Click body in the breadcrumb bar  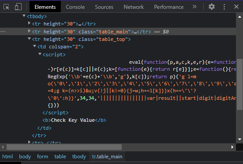click(x=25, y=157)
